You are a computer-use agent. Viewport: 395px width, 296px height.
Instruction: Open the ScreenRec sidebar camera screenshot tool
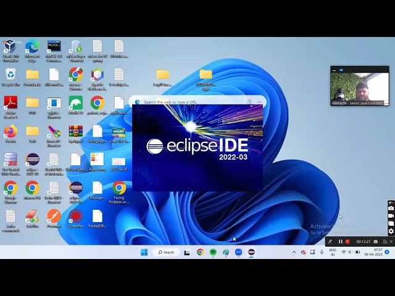click(391, 208)
